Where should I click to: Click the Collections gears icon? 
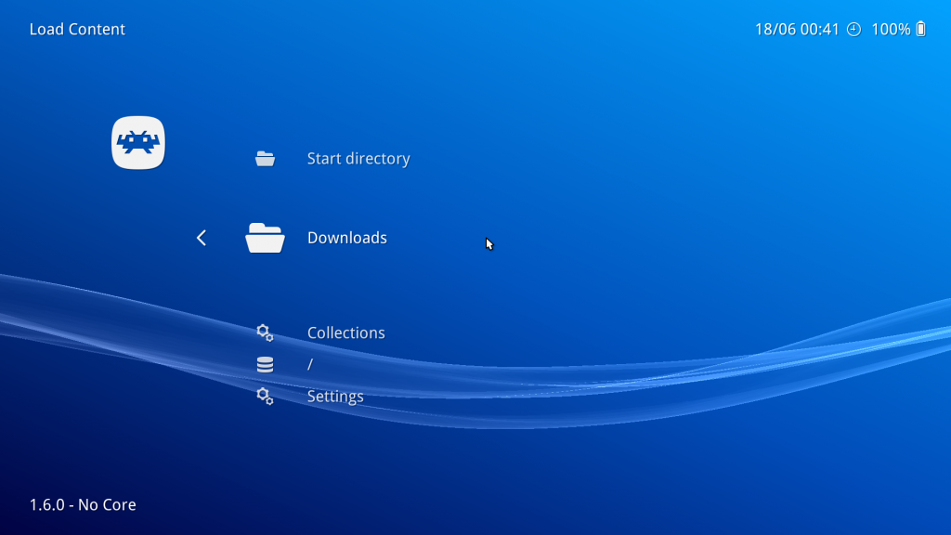tap(265, 333)
